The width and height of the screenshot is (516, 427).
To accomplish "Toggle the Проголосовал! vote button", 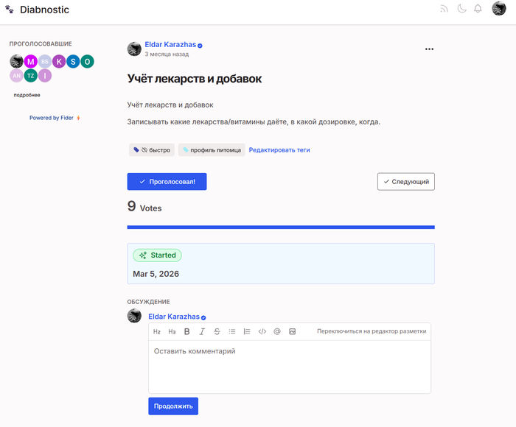I will pos(167,181).
